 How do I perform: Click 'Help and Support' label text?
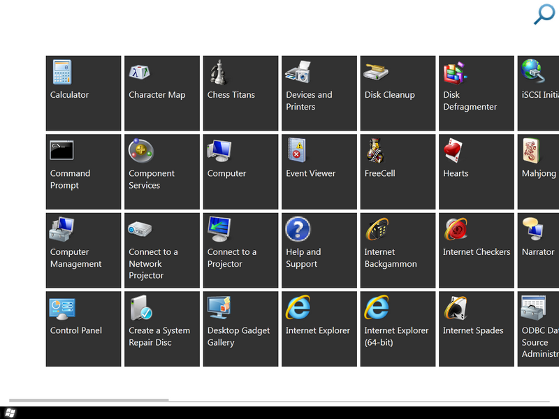tap(303, 258)
